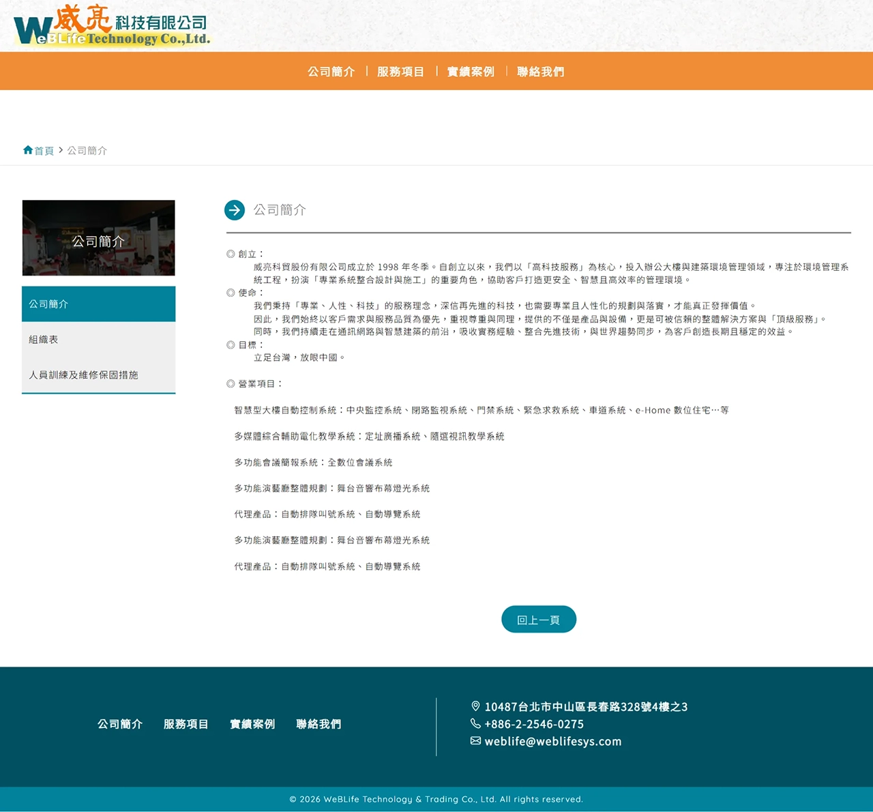The width and height of the screenshot is (873, 812).
Task: Select 組織表 in the left sidebar menu
Action: pos(99,340)
